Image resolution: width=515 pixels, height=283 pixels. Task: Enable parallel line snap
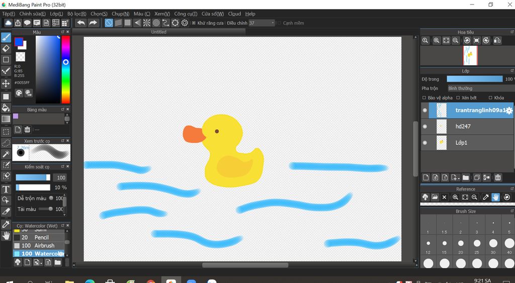pos(118,23)
